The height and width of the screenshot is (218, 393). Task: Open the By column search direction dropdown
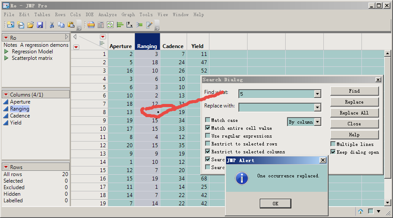tap(318, 122)
